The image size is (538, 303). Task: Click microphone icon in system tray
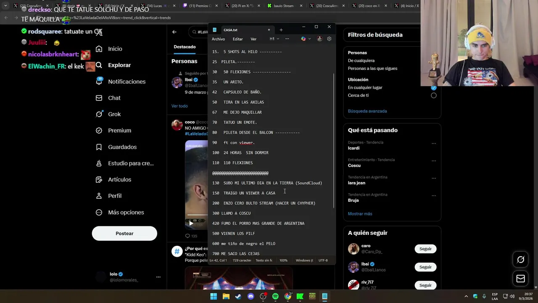tap(484, 296)
